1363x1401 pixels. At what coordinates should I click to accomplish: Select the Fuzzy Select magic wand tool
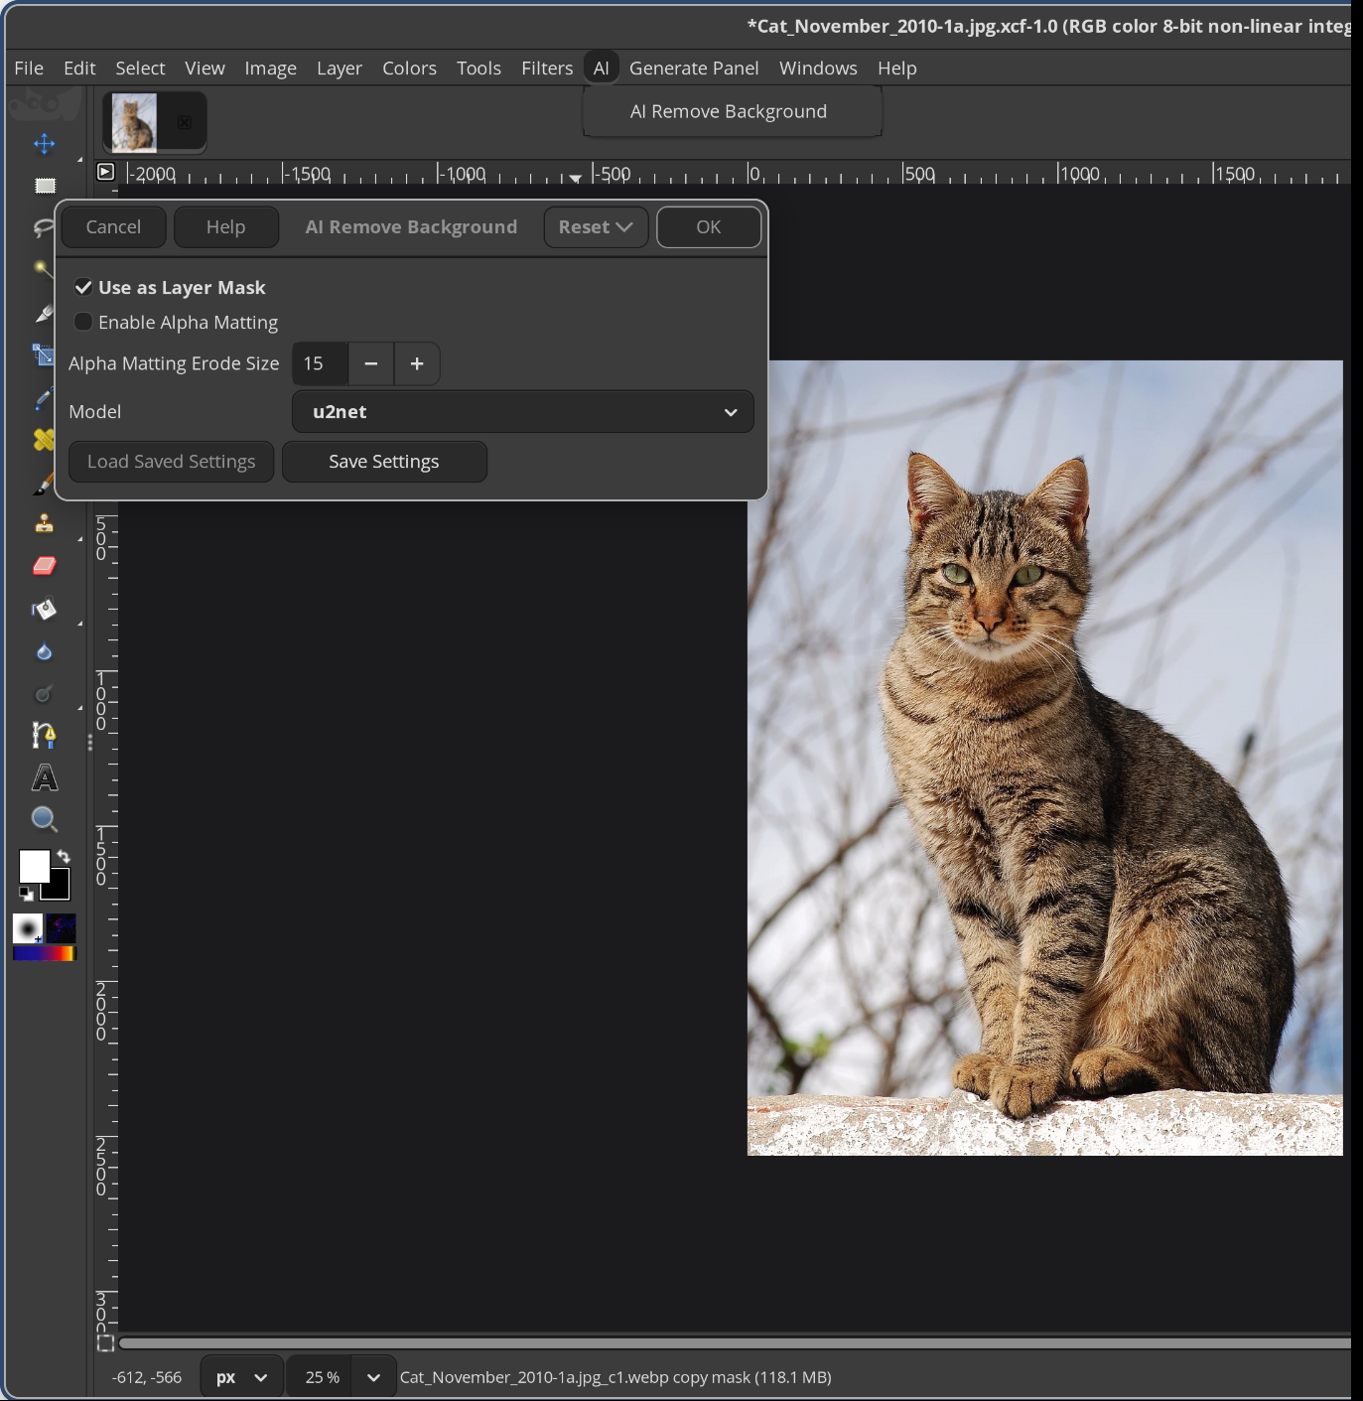tap(44, 269)
